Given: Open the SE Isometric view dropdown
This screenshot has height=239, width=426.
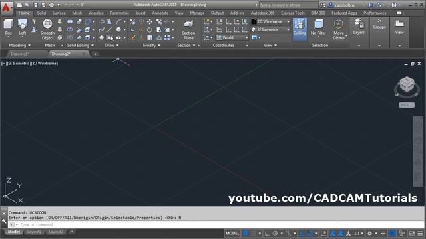Looking at the screenshot, I should click(x=271, y=29).
